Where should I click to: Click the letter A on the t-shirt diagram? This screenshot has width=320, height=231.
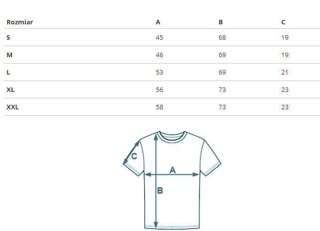pos(173,170)
